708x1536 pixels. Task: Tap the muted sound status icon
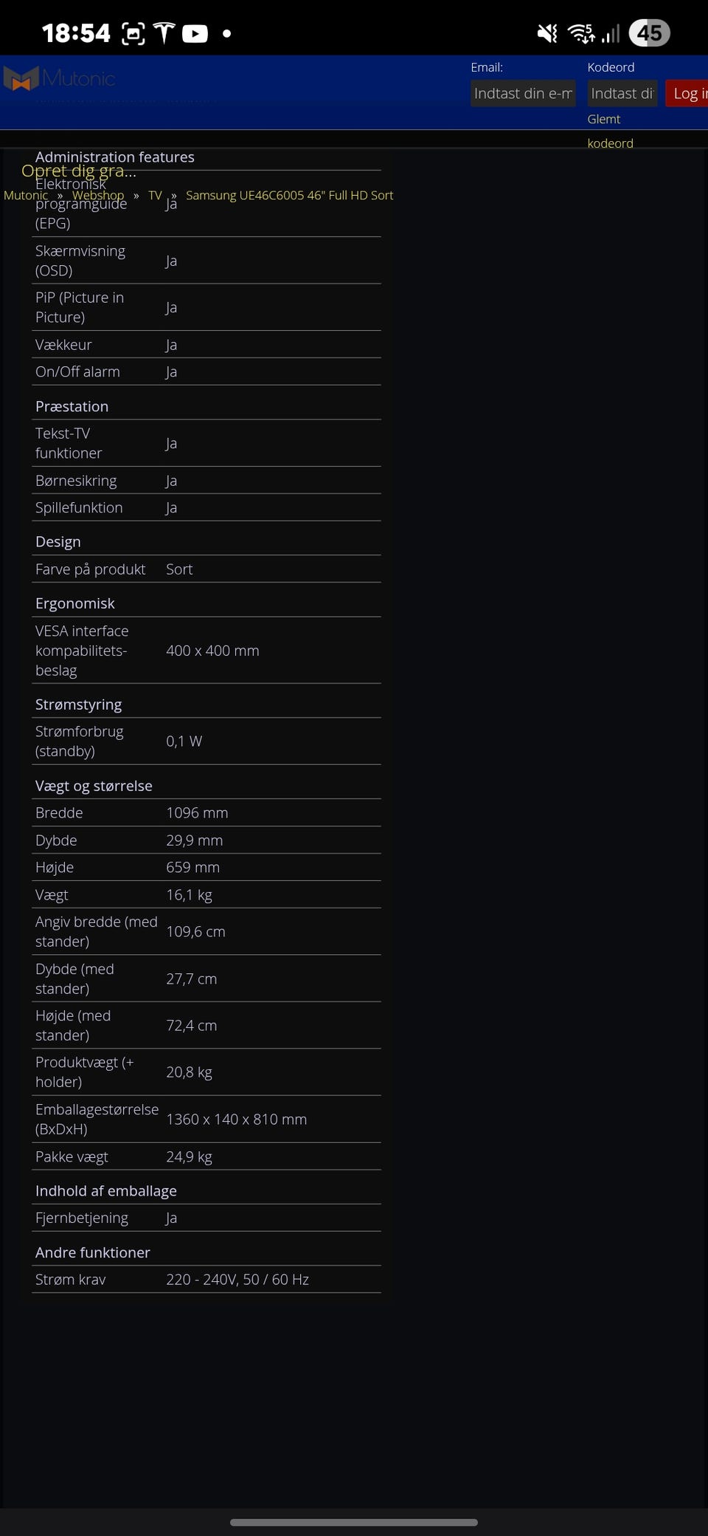coord(548,33)
